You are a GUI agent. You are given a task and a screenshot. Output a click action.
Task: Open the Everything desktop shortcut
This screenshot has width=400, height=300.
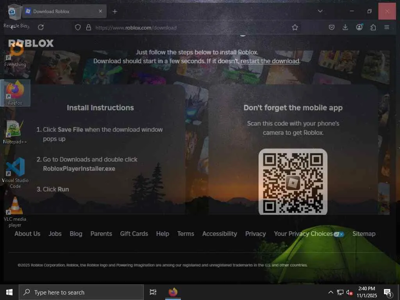[15, 54]
